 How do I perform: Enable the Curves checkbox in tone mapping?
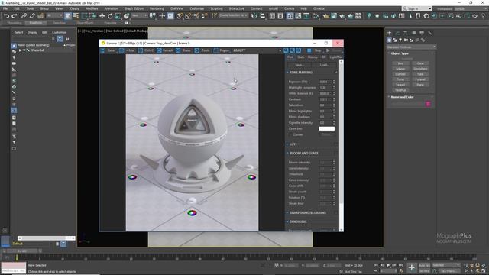290,134
